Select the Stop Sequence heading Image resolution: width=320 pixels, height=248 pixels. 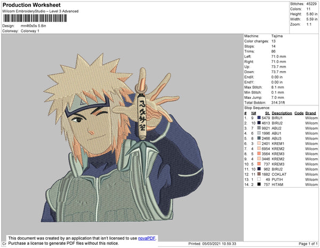257,108
